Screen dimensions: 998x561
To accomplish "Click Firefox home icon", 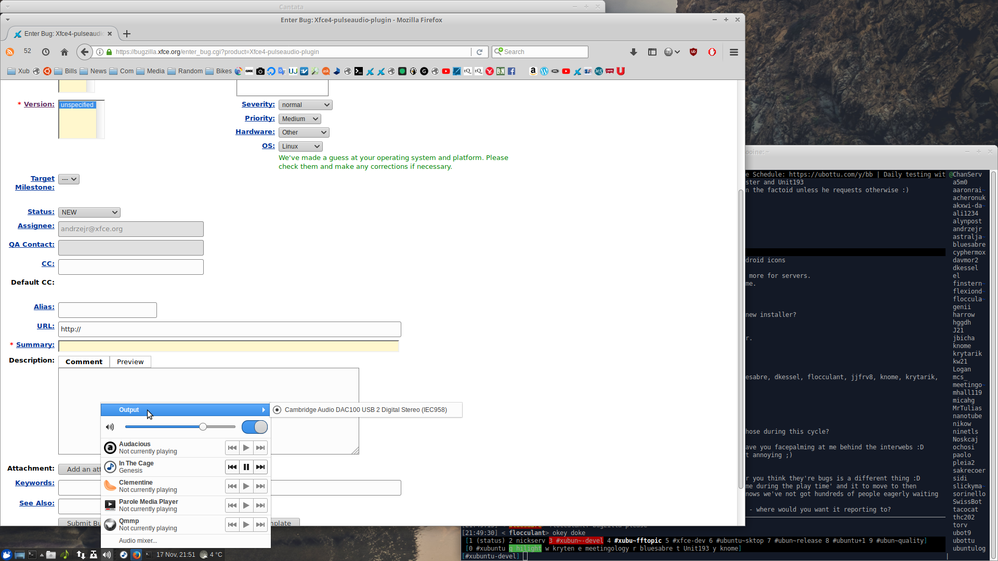I will tap(64, 52).
